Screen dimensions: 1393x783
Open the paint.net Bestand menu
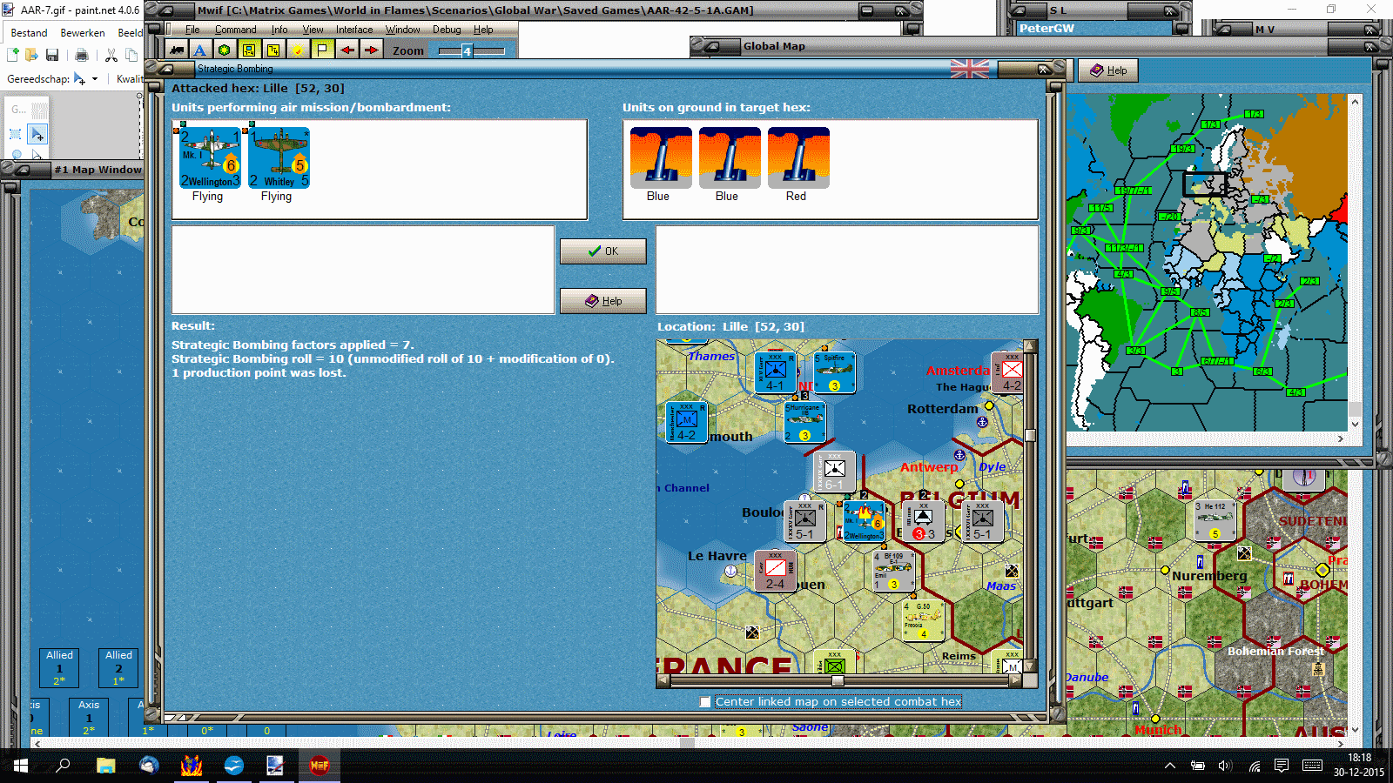29,33
